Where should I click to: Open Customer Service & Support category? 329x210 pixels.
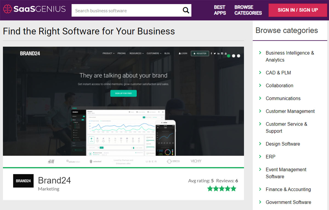287,128
